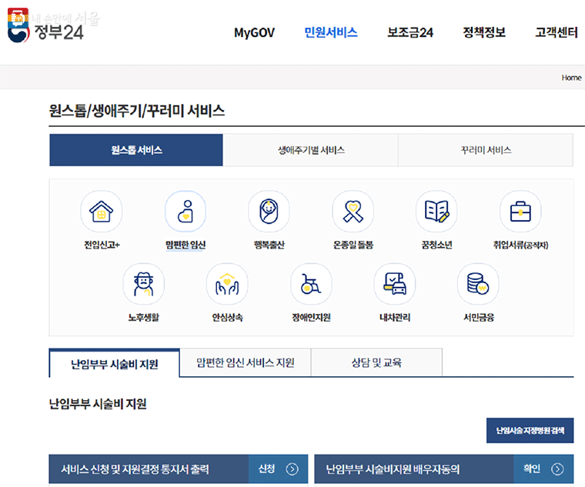Image resolution: width=585 pixels, height=487 pixels.
Task: Open the 장애인지원 wheelchair icon
Action: [x=311, y=284]
